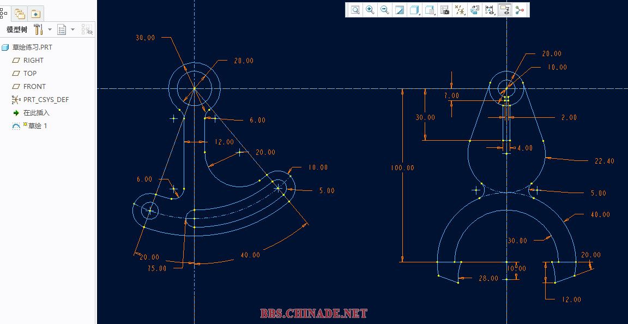Select the 2.00 dimension value
The width and height of the screenshot is (628, 324).
(x=569, y=117)
